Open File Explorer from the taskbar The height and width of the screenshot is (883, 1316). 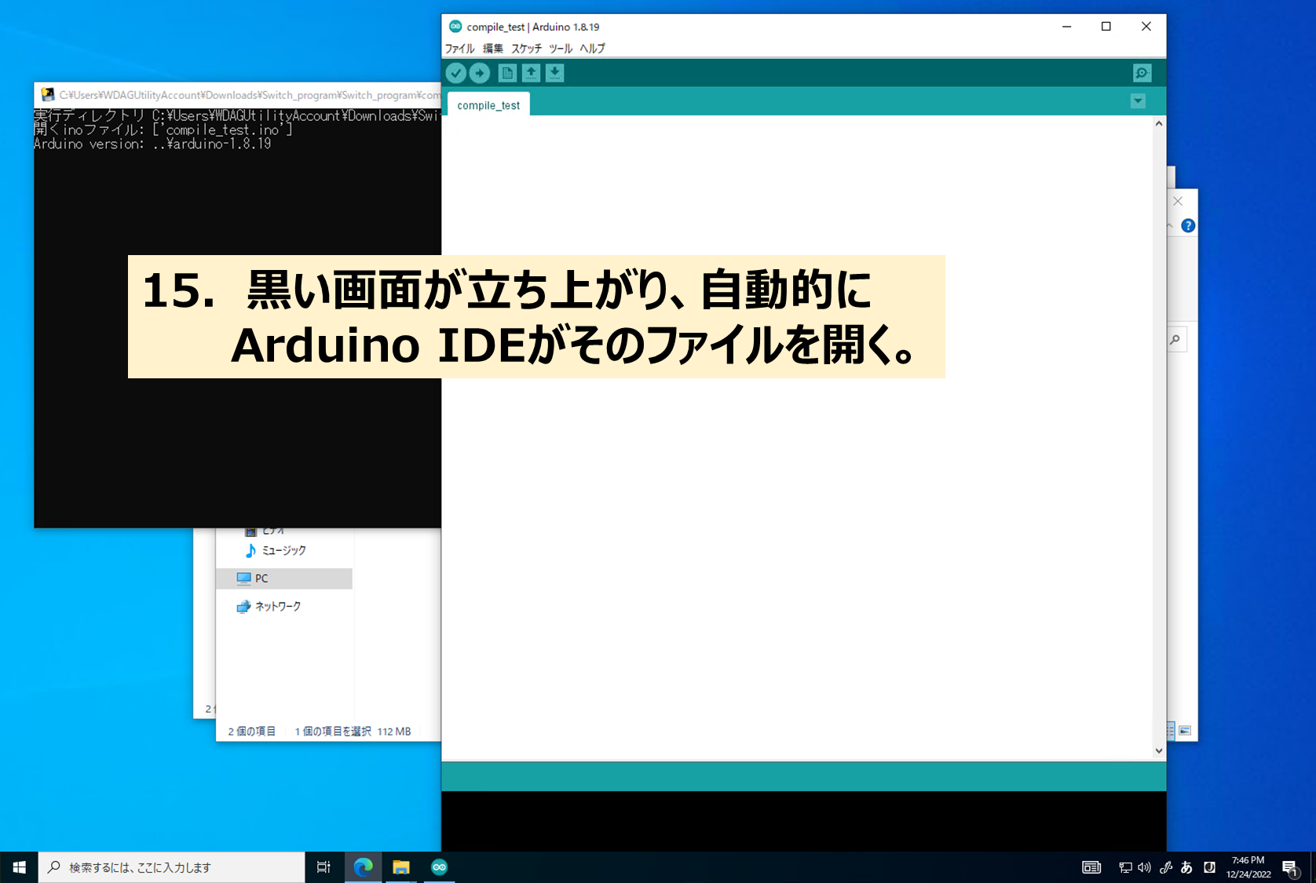(x=401, y=867)
